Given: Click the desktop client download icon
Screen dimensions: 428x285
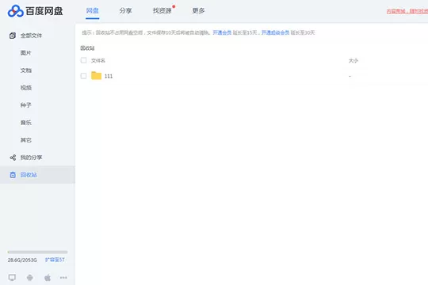Looking at the screenshot, I should tap(12, 278).
